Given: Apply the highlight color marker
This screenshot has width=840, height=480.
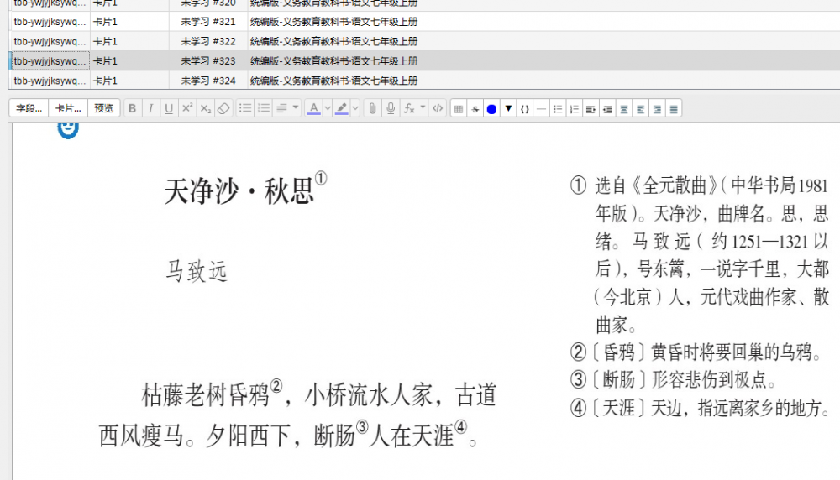Looking at the screenshot, I should click(341, 108).
